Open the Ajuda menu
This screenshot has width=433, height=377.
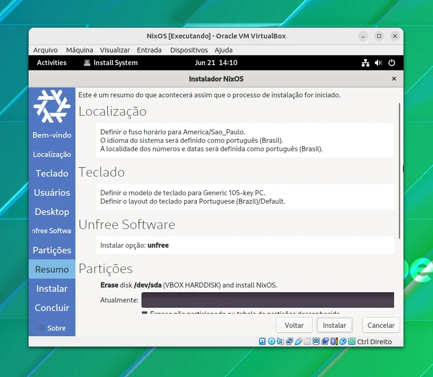(x=224, y=50)
